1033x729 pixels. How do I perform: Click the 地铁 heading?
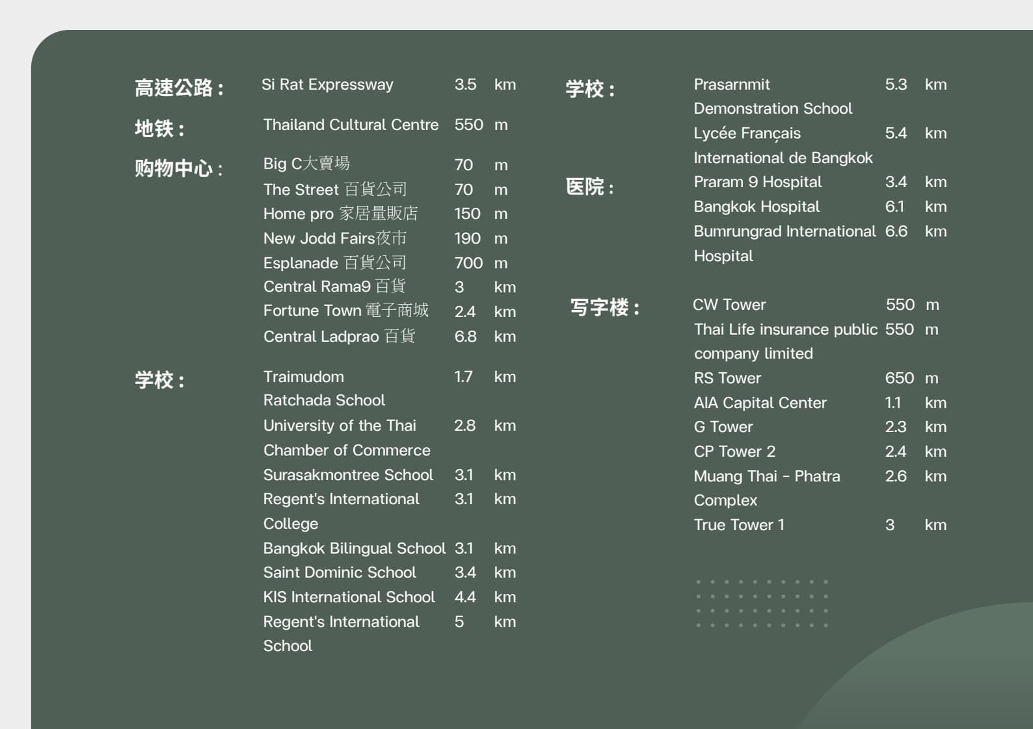pyautogui.click(x=159, y=128)
